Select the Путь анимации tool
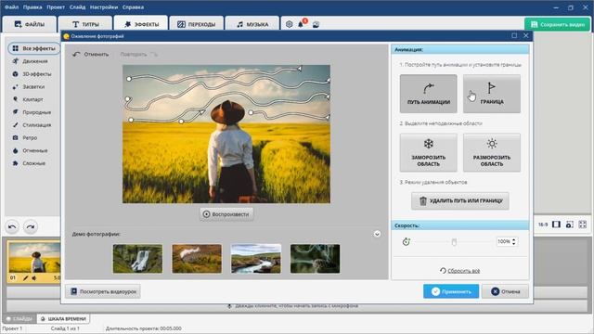The image size is (594, 334). click(428, 94)
